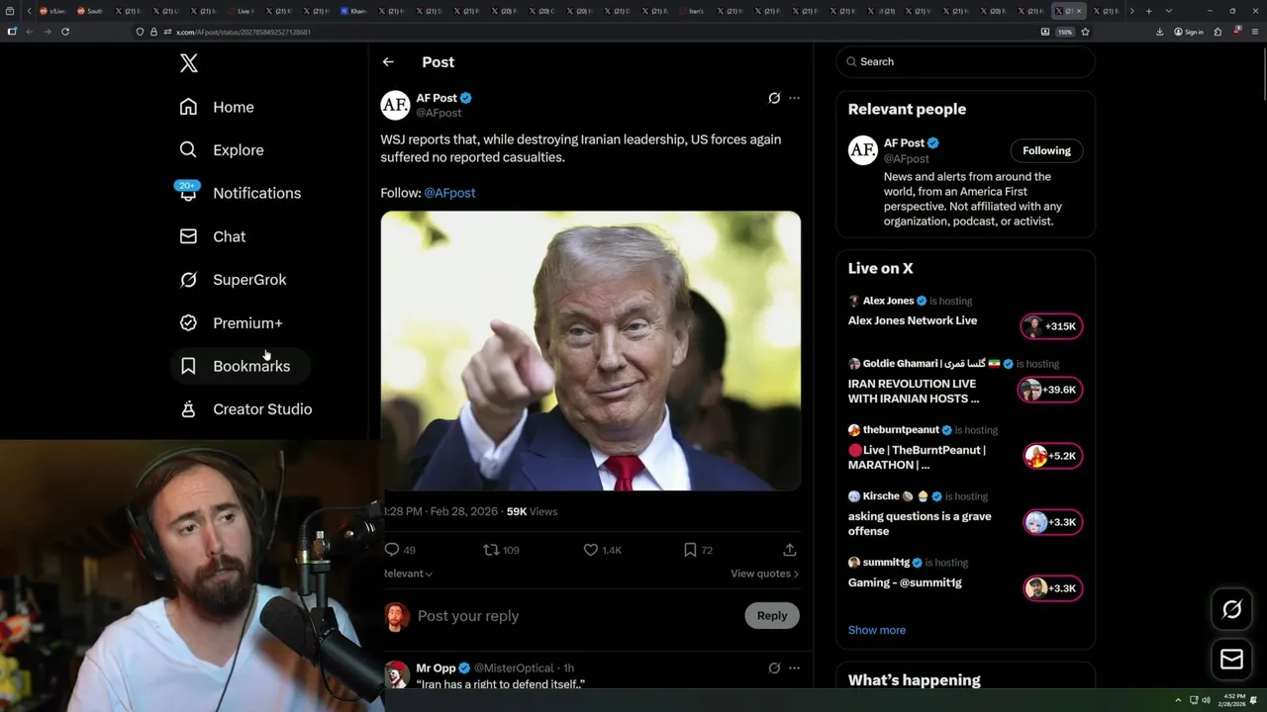Open the floating Grok button
The width and height of the screenshot is (1267, 712).
point(1231,610)
